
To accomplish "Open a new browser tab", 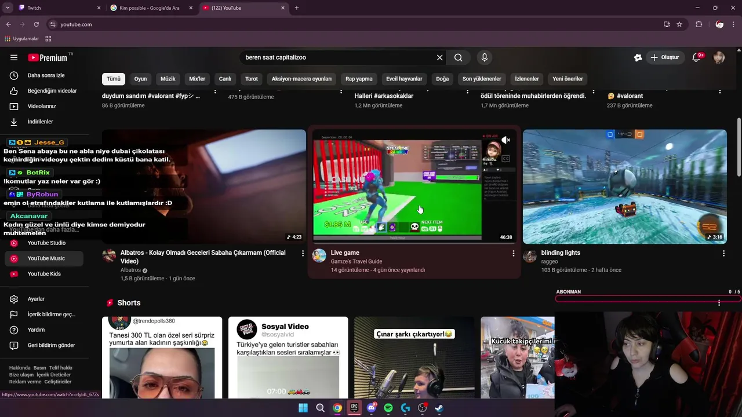I will point(297,8).
